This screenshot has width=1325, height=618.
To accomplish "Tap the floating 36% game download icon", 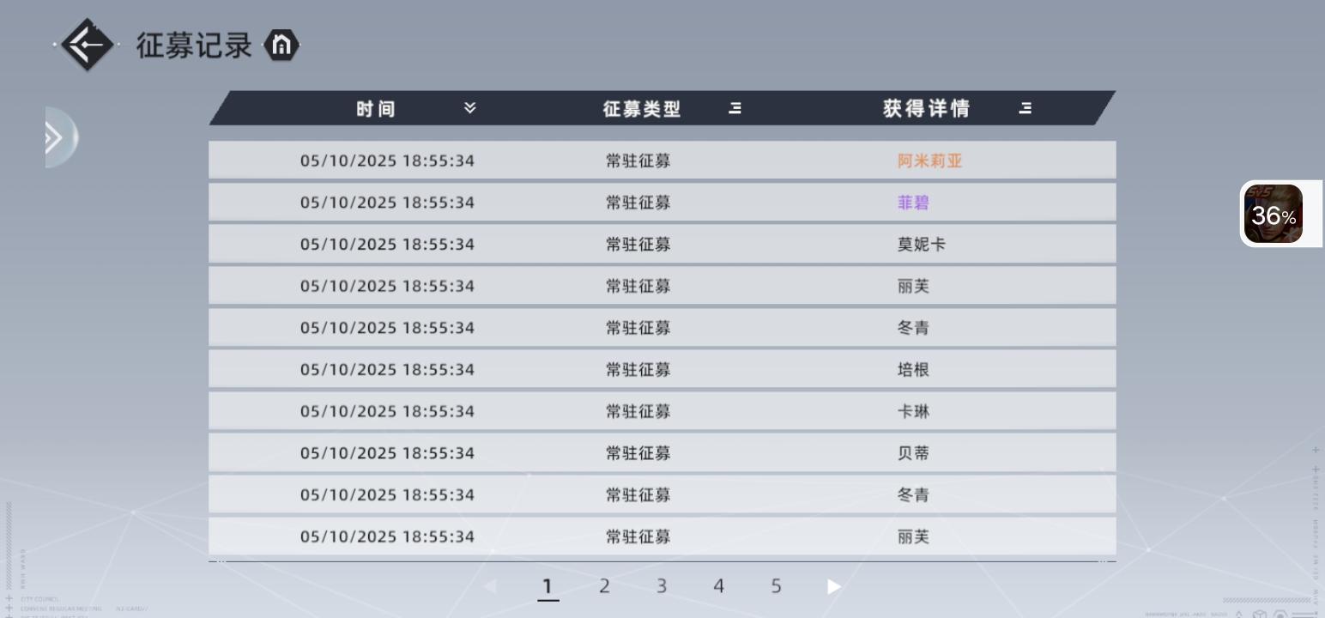I will click(1274, 214).
